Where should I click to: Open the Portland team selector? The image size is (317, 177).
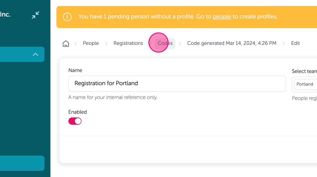click(x=305, y=84)
